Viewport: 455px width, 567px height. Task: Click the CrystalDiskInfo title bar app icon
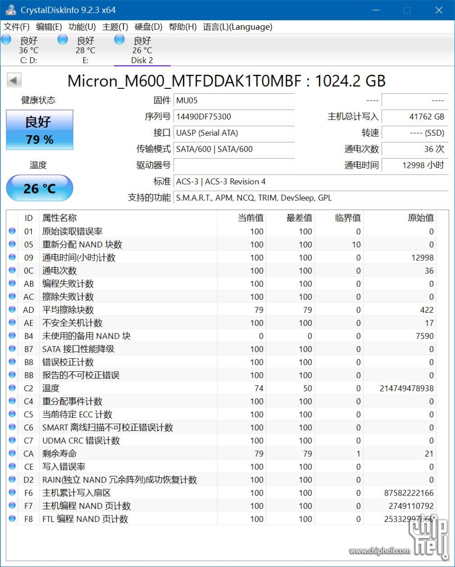click(x=10, y=10)
